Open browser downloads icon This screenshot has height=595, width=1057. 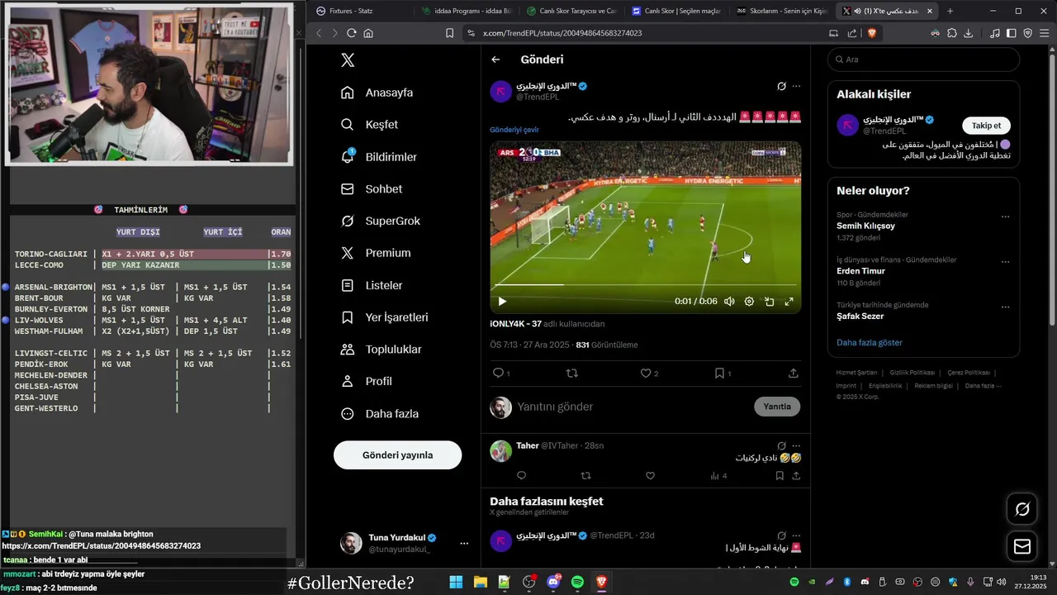969,33
